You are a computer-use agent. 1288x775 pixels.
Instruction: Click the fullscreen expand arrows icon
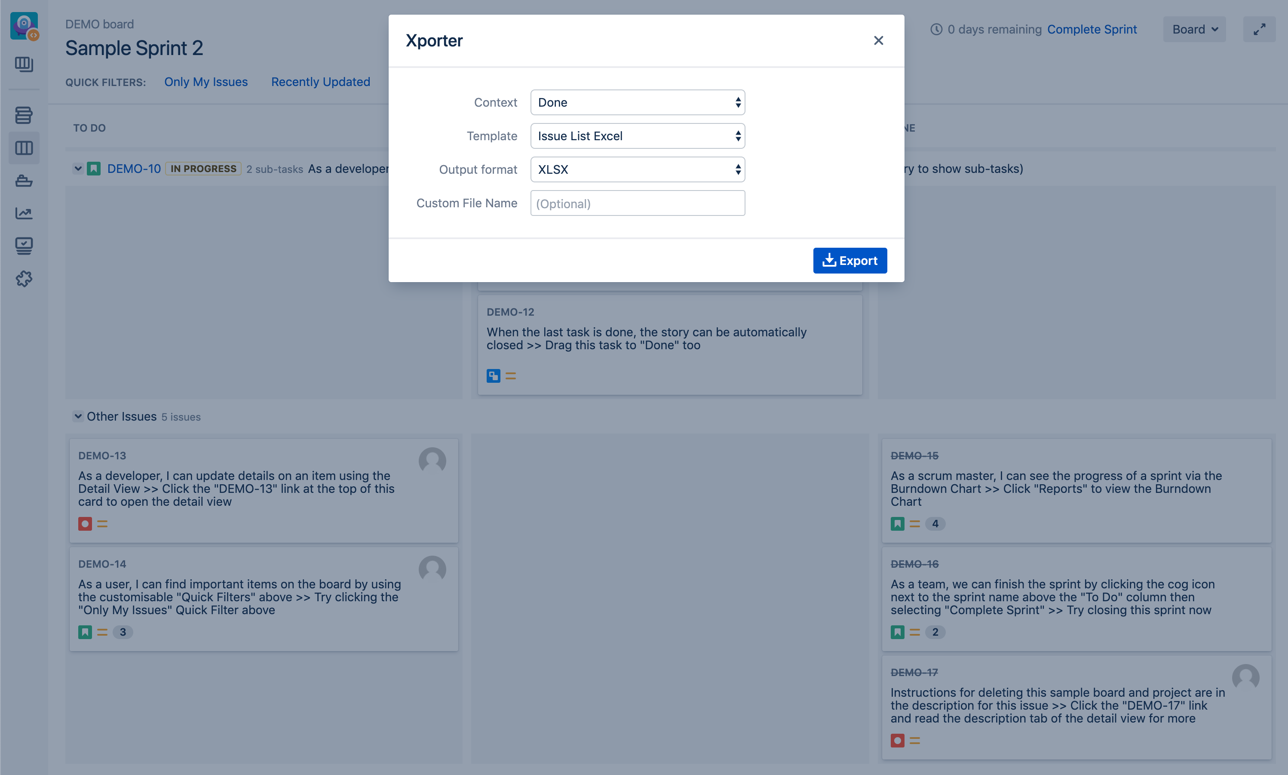[1259, 29]
